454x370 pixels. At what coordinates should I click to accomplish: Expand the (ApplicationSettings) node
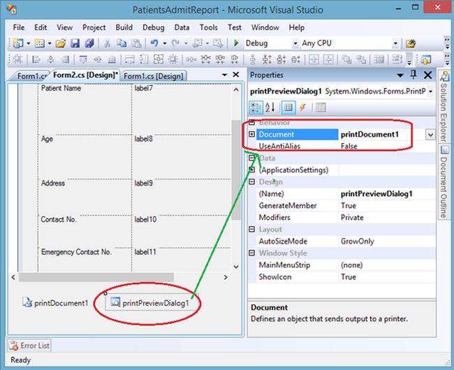coord(251,170)
